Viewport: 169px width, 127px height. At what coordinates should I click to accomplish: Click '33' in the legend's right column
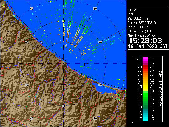pos(152,63)
